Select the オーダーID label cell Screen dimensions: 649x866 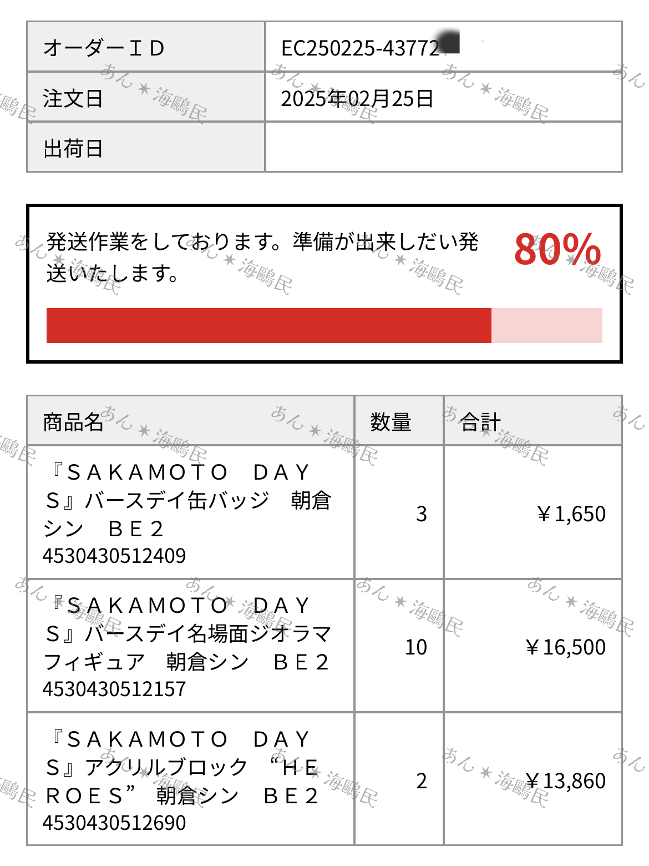[146, 47]
